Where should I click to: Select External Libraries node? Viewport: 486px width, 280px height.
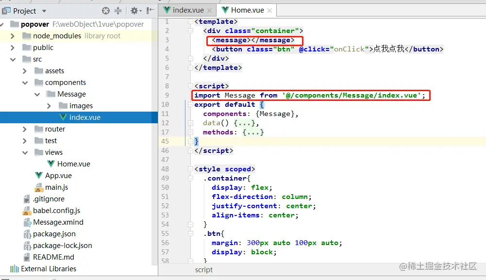[x=49, y=269]
